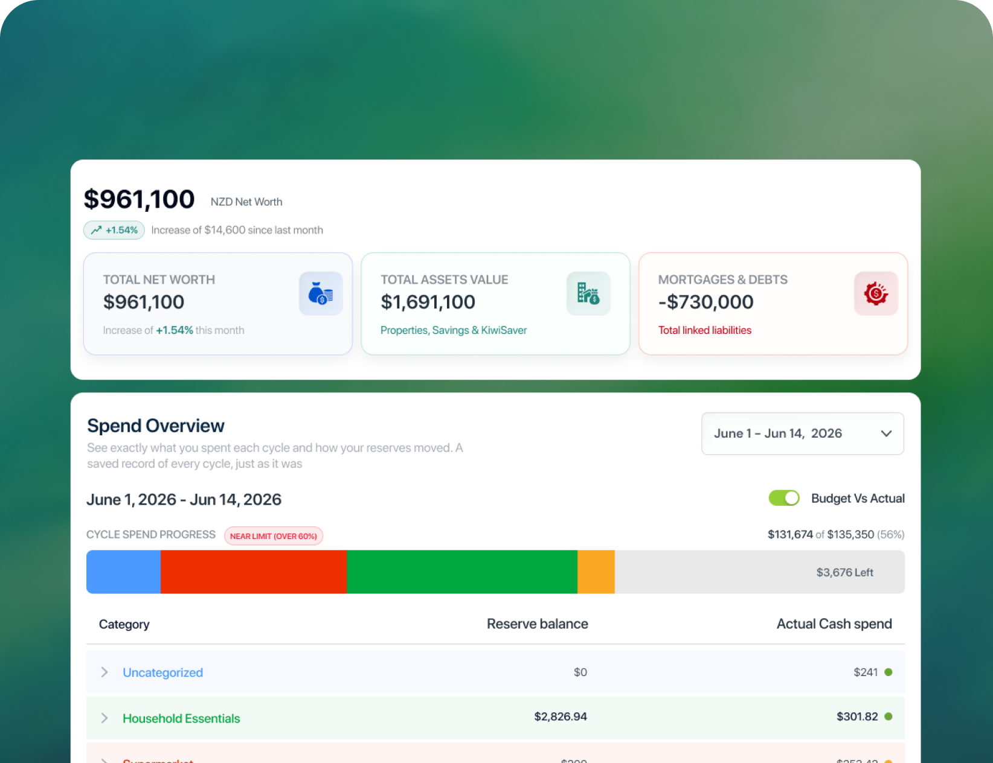This screenshot has height=763, width=993.
Task: Click the building icon in Total Assets Value card
Action: tap(588, 293)
